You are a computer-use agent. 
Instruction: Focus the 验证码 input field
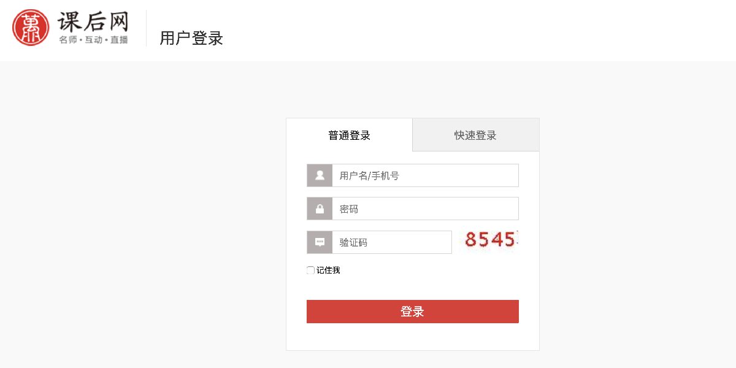coord(391,242)
